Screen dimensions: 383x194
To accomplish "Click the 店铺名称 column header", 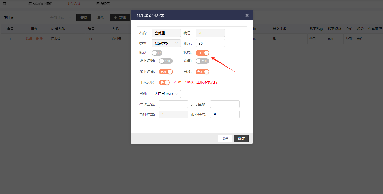I will pyautogui.click(x=58, y=29).
